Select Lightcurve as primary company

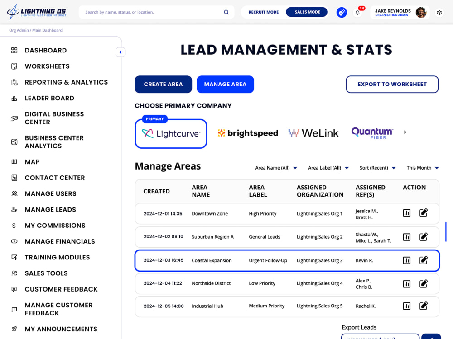point(171,134)
